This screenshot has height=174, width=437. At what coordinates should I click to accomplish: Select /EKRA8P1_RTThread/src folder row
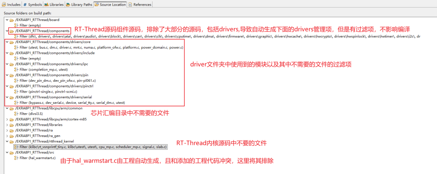tap(34, 152)
